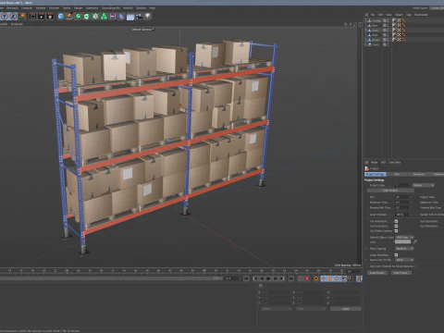The width and height of the screenshot is (444, 333).
Task: Click Render to Picture Viewer icon
Action: tap(42, 16)
